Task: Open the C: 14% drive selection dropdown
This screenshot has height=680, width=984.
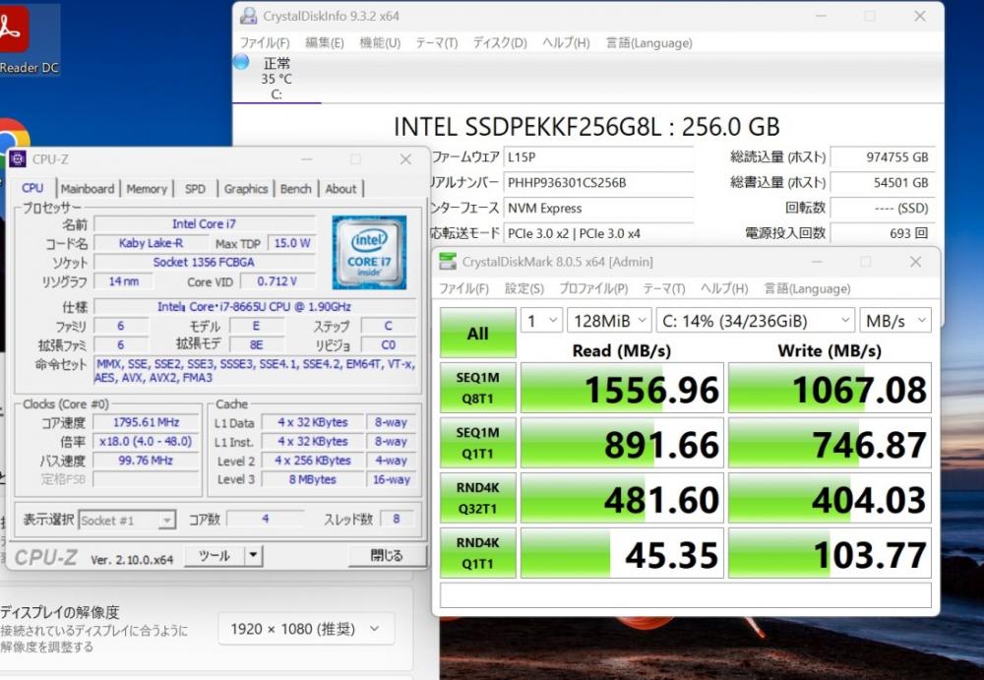Action: [x=756, y=321]
